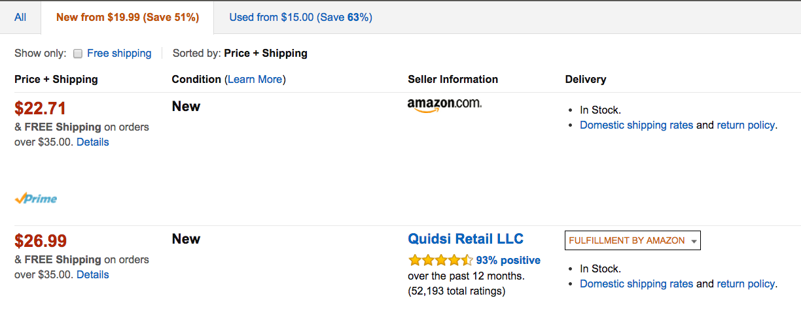Screen dimensions: 801x324
Task: Select the New from $19.99 tab
Action: (x=128, y=18)
